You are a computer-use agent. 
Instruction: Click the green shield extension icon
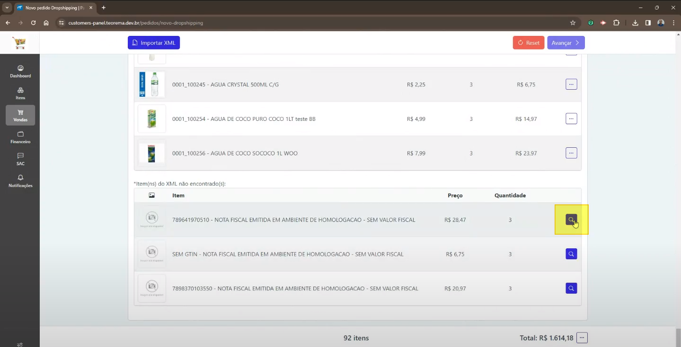point(591,23)
